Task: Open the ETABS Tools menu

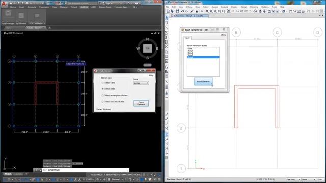Action: (x=274, y=7)
